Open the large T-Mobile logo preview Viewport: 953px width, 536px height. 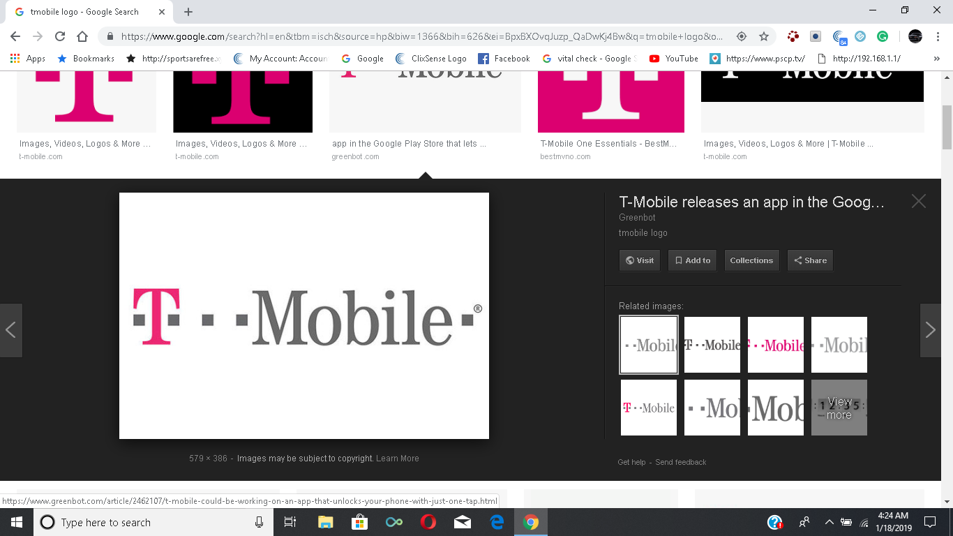tap(304, 315)
